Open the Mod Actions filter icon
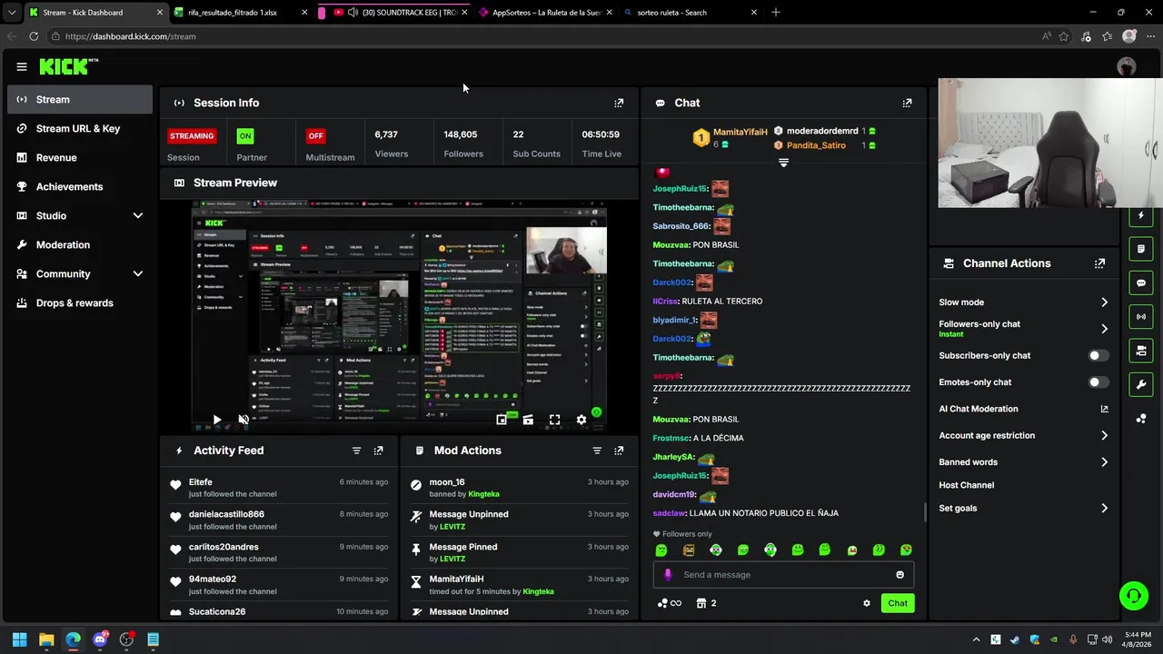This screenshot has width=1163, height=654. pyautogui.click(x=597, y=451)
